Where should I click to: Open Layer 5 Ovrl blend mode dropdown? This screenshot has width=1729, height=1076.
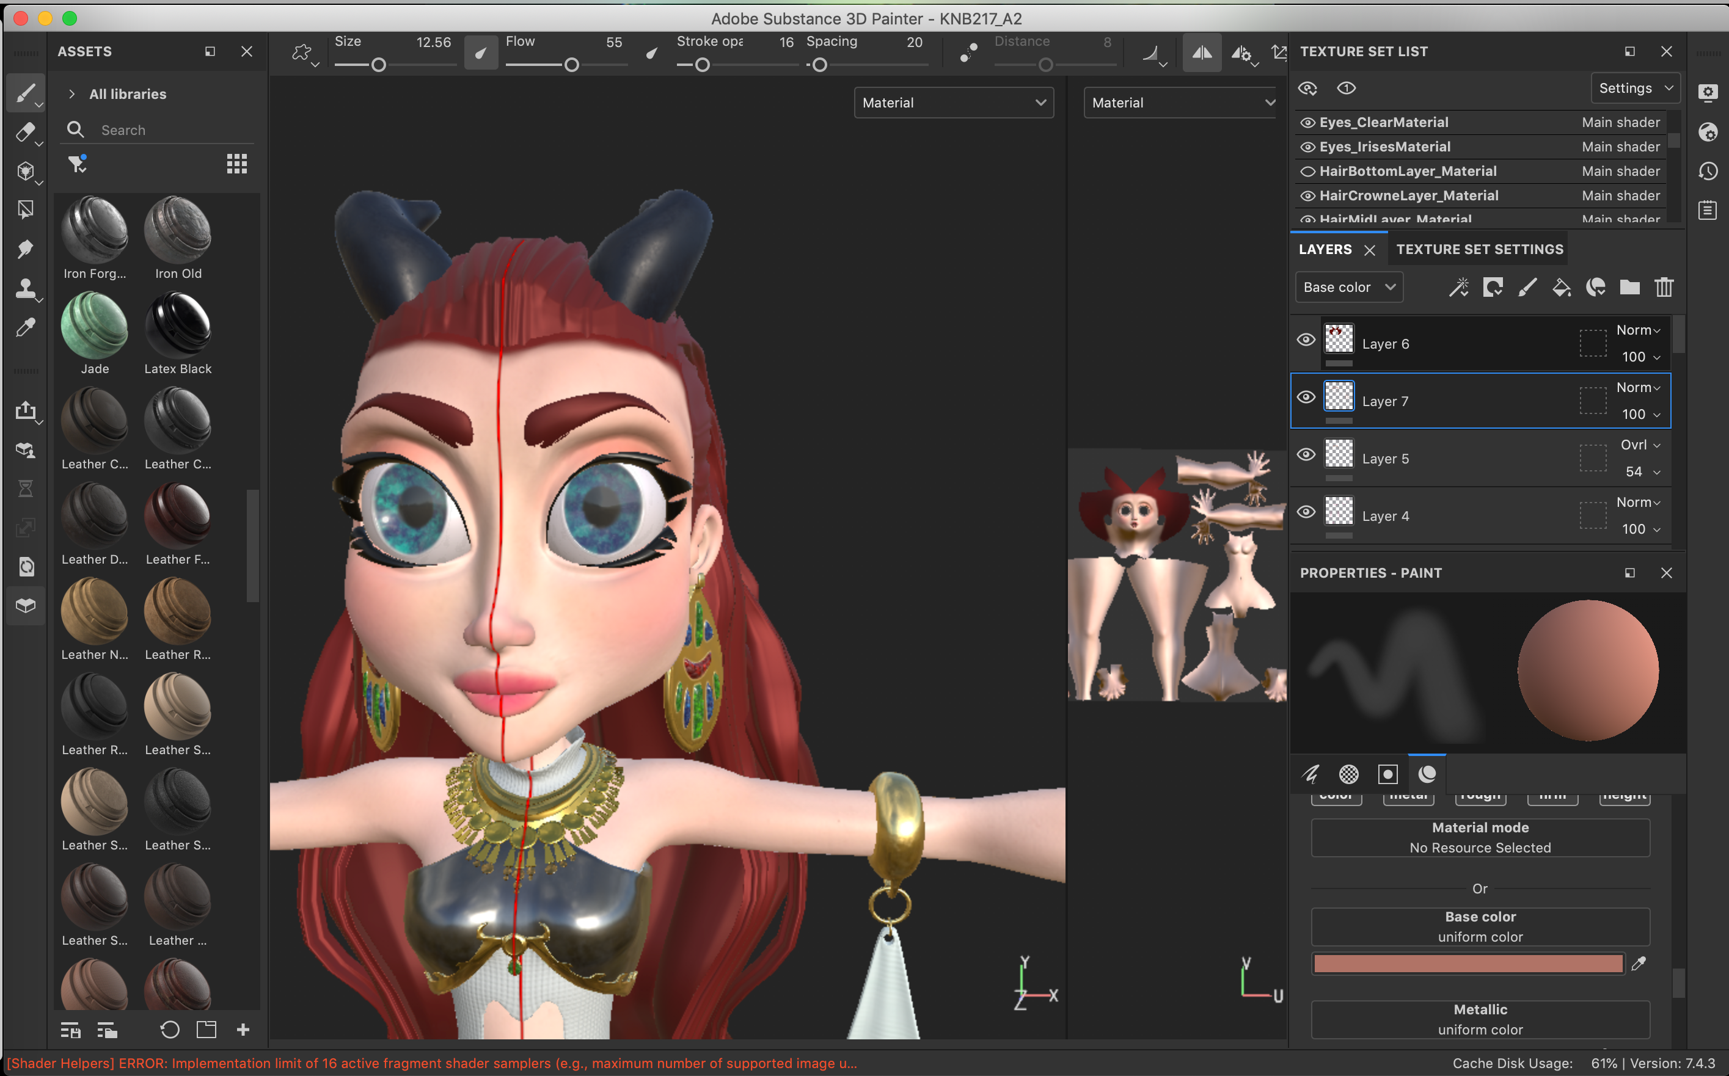(x=1639, y=445)
